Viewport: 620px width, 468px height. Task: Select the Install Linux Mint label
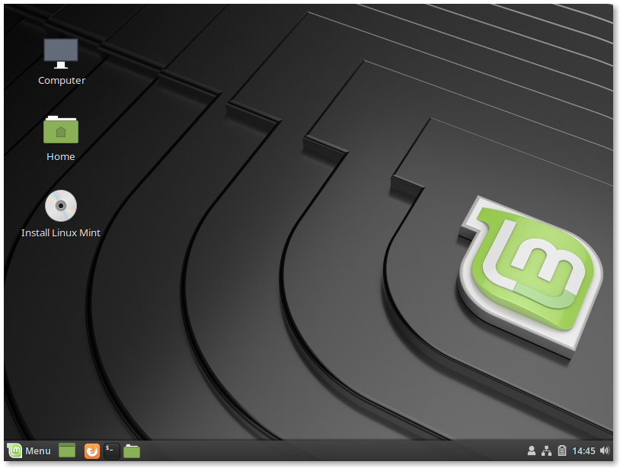click(x=61, y=233)
